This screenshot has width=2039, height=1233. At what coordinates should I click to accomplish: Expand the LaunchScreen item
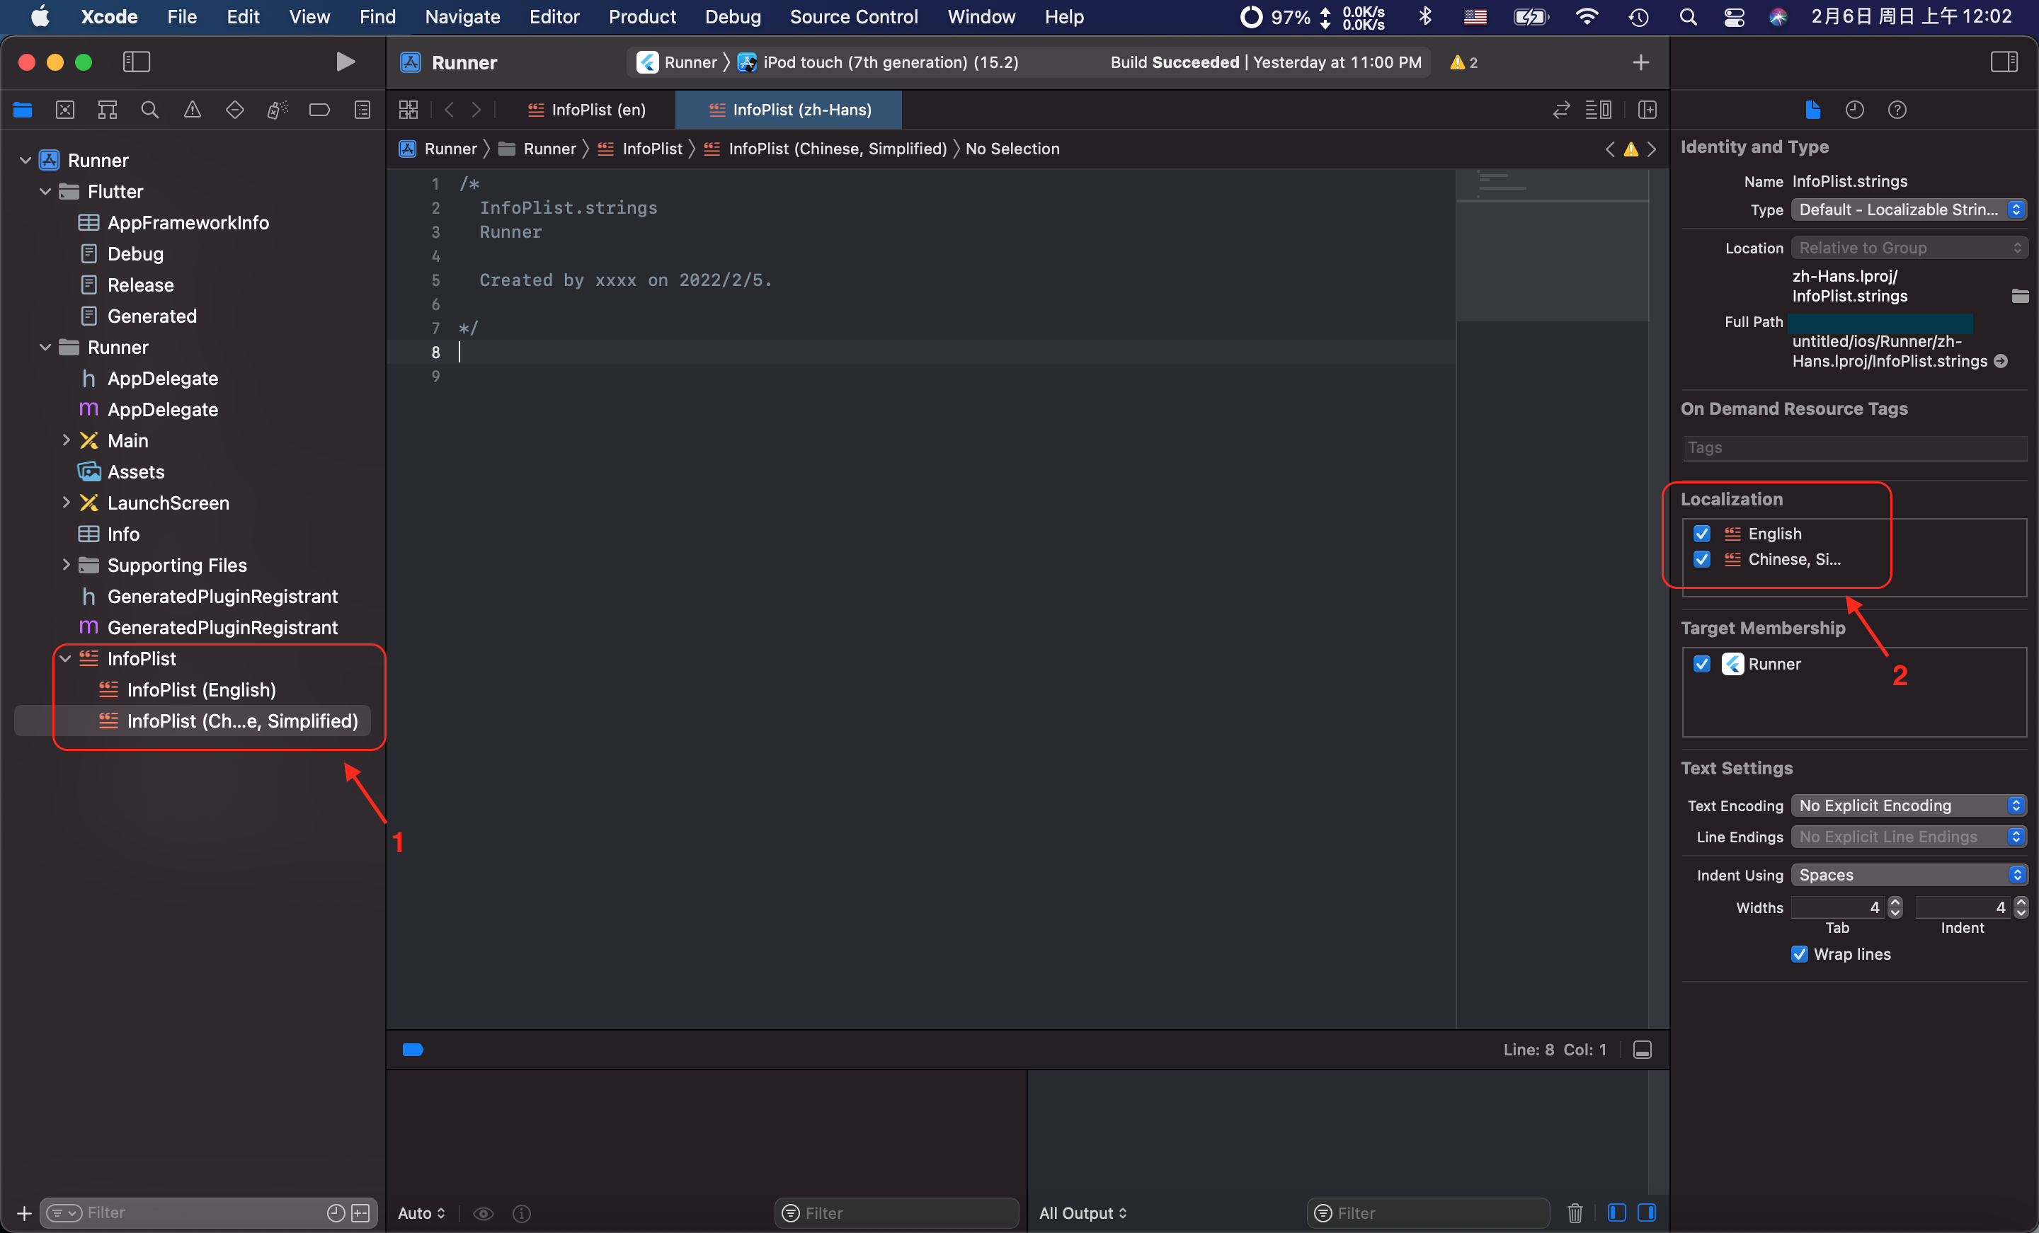(x=67, y=503)
